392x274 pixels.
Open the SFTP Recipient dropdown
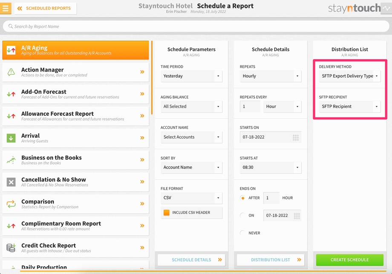350,106
